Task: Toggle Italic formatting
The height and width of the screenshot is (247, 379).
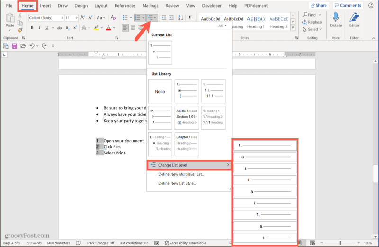Action: 39,28
